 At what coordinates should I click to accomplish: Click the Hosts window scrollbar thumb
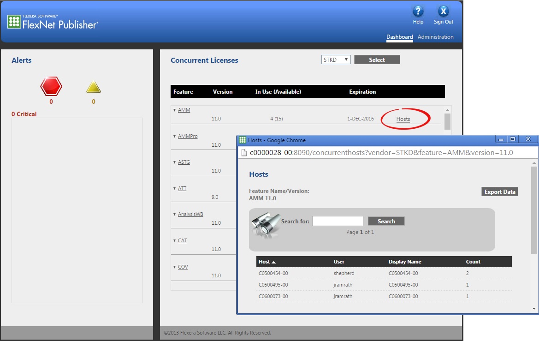(x=534, y=210)
